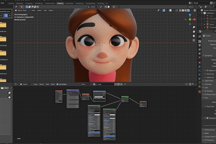The width and height of the screenshot is (216, 144).
Task: Select the tweak select tool icon
Action: tap(22, 7)
